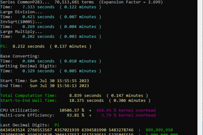The image size is (203, 135).
Task: Click the digit group '5483278746'
Action: coord(121,130)
